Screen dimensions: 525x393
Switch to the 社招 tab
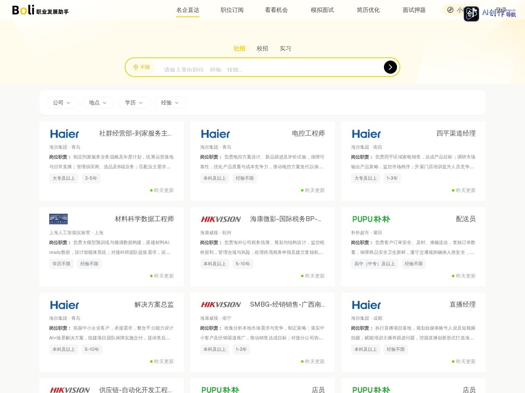240,48
